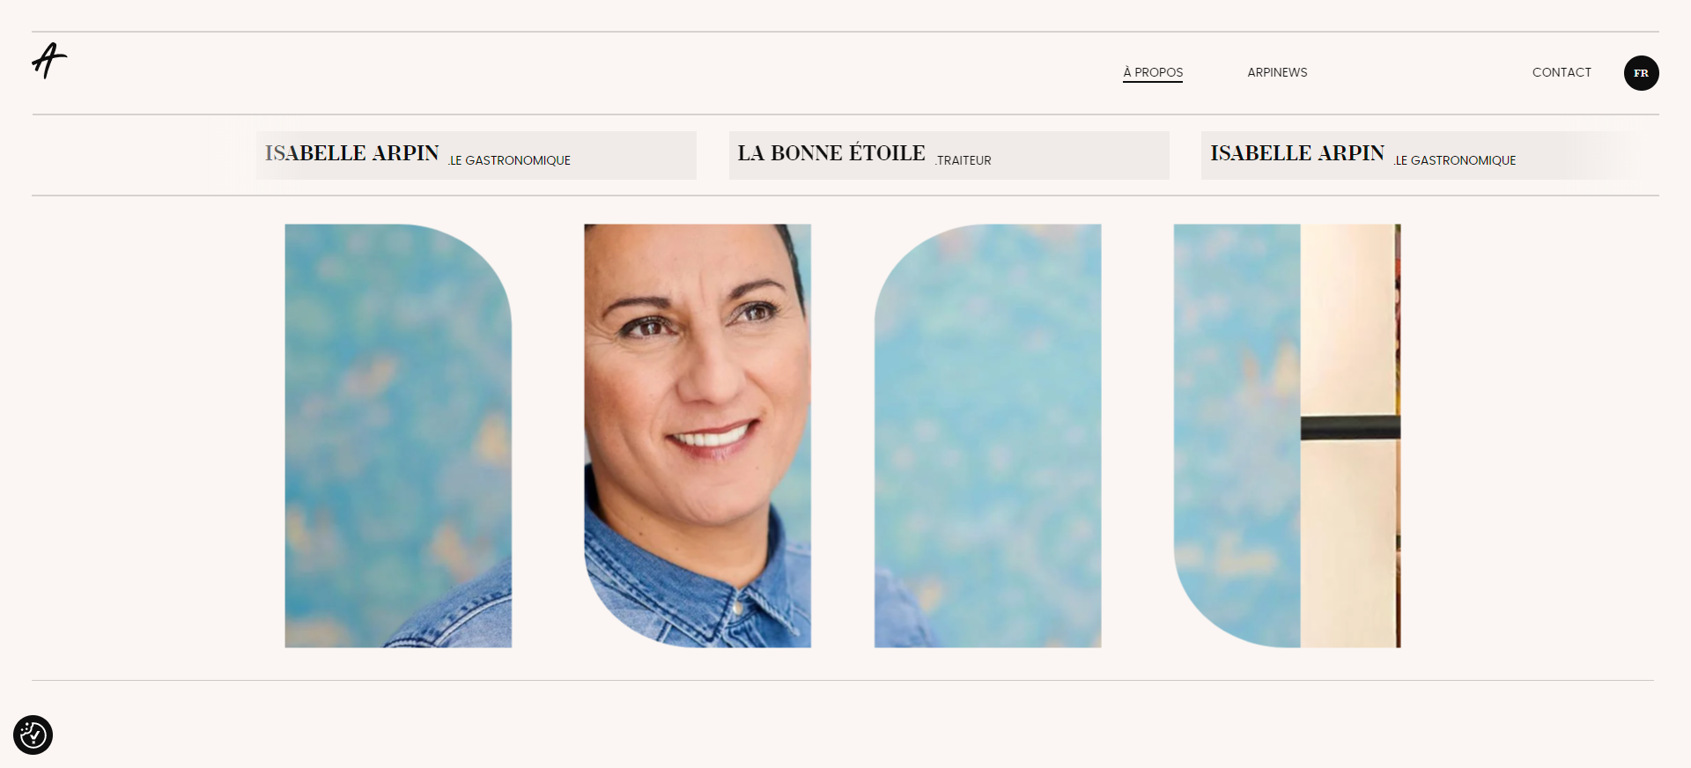The image size is (1691, 768).
Task: Click the LA BONNE ÉTOILE heading
Action: coord(831,153)
